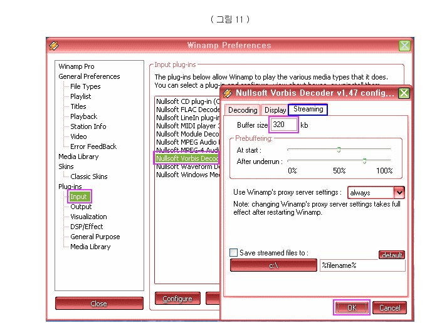Click Cancel in Vorbis Decoder dialog
Viewport: 442px width, 323px height.
389,307
